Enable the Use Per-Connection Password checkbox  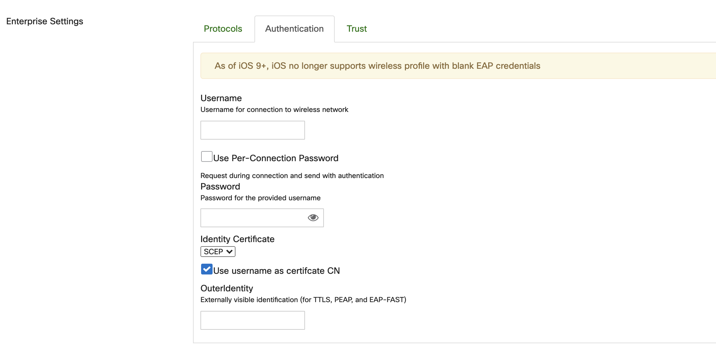click(x=206, y=157)
